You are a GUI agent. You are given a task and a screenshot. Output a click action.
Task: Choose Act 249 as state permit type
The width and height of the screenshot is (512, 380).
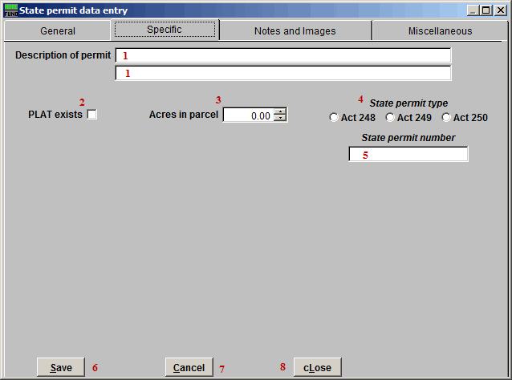pyautogui.click(x=390, y=118)
